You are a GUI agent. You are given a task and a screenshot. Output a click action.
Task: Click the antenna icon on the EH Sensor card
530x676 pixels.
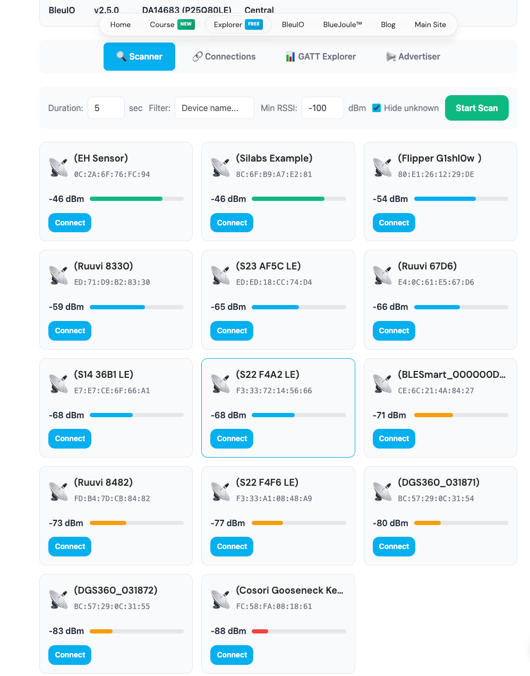click(x=58, y=166)
